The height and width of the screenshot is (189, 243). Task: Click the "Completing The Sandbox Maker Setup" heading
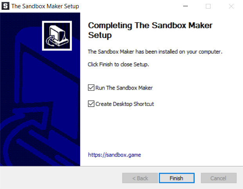coord(150,30)
